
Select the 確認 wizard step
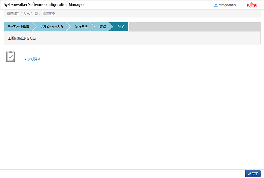[x=103, y=27]
